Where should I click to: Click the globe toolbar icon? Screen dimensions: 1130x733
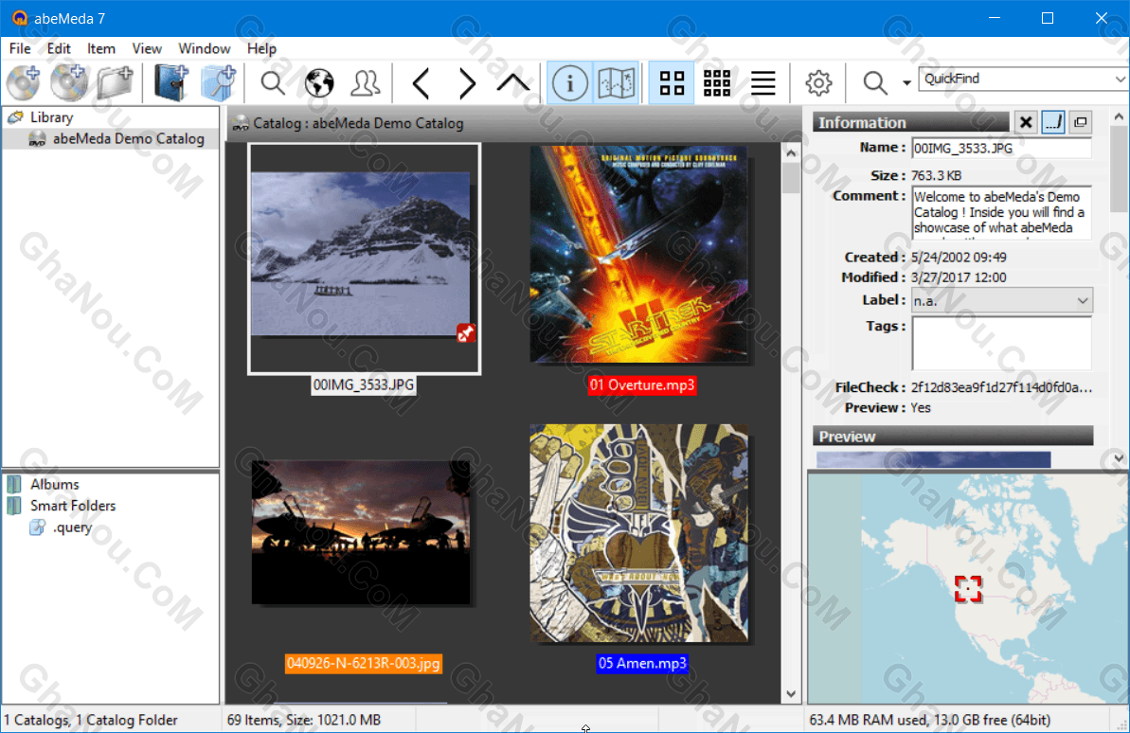pyautogui.click(x=319, y=83)
